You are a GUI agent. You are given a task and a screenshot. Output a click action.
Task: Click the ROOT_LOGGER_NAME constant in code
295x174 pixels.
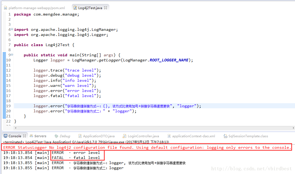(169, 60)
